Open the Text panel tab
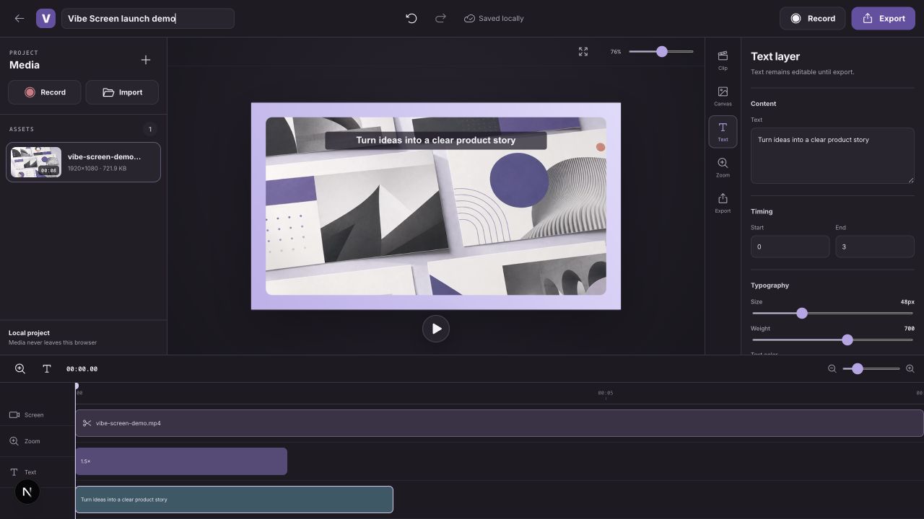Viewport: 924px width, 519px height. (x=723, y=132)
